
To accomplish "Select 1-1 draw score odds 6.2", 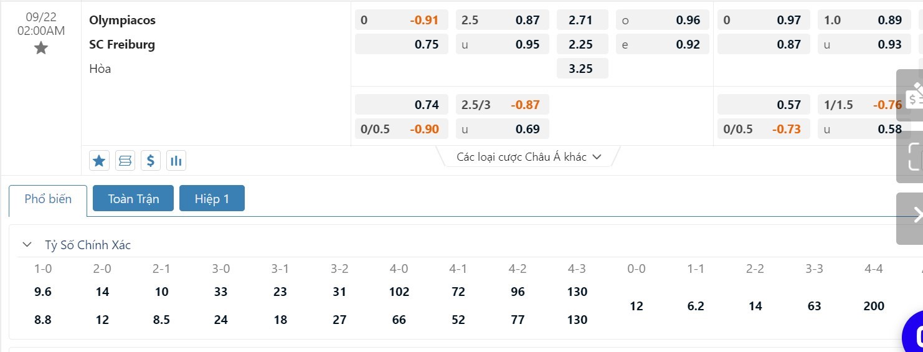I will point(696,306).
